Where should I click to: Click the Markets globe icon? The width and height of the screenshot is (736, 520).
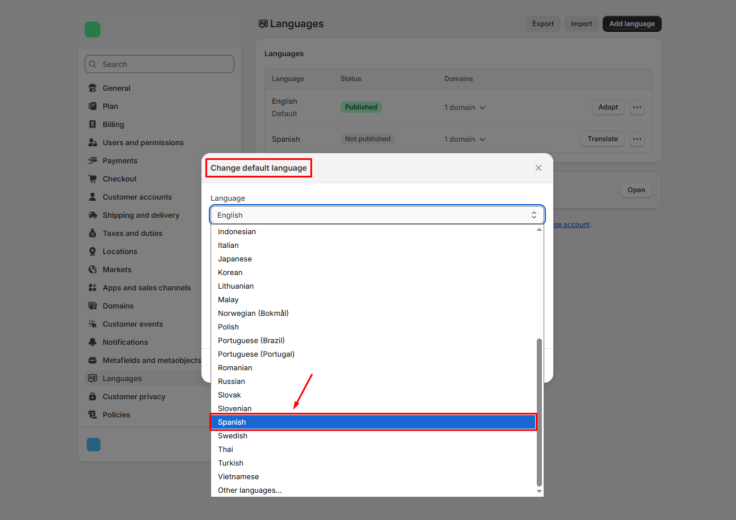92,269
